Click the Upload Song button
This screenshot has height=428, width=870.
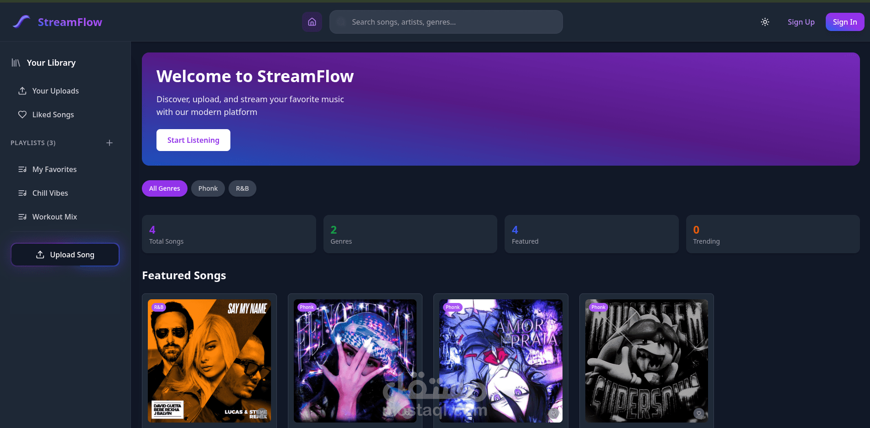[65, 255]
